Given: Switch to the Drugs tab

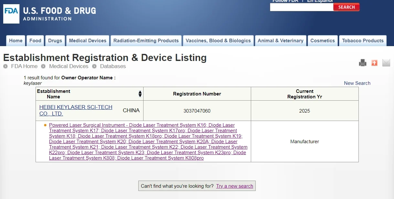Looking at the screenshot, I should click(x=55, y=41).
